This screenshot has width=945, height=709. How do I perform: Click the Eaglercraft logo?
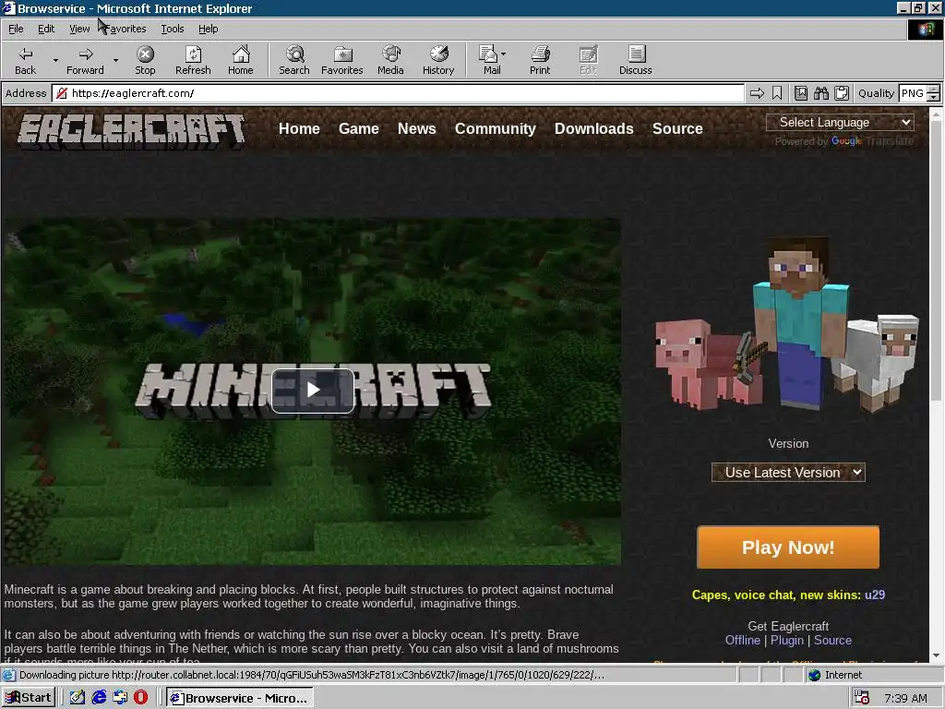pyautogui.click(x=131, y=131)
